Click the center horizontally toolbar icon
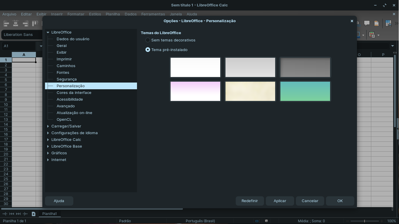Viewport: 399px width, 224px height. click(x=16, y=23)
